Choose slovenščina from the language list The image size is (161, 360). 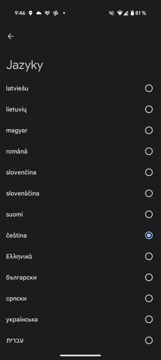click(x=80, y=193)
